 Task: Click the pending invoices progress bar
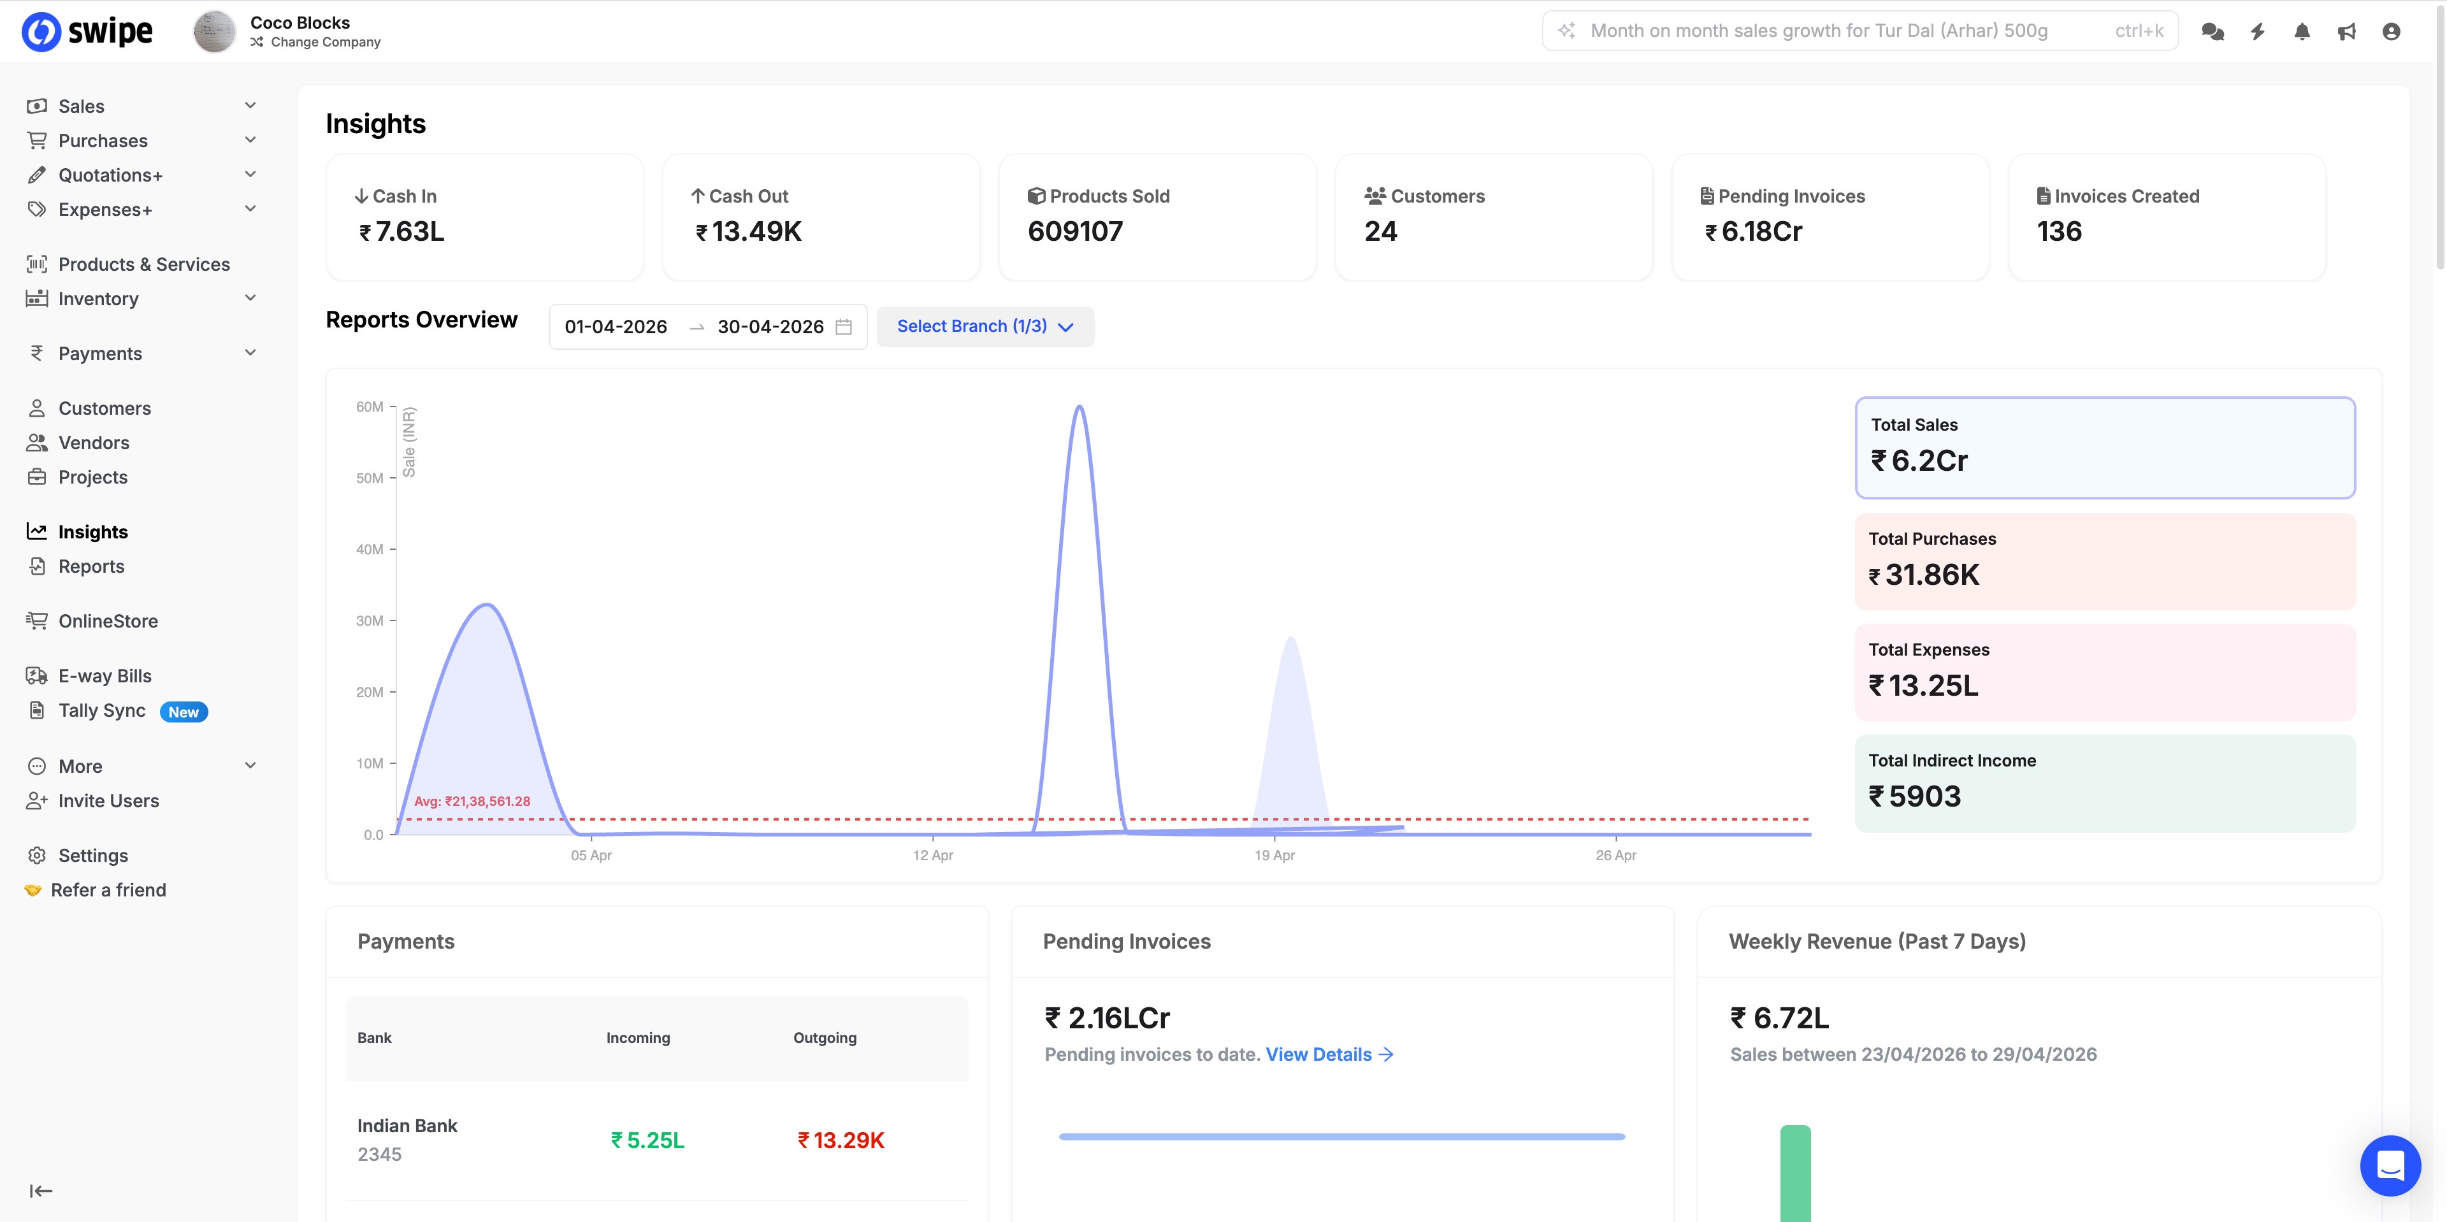click(x=1341, y=1137)
